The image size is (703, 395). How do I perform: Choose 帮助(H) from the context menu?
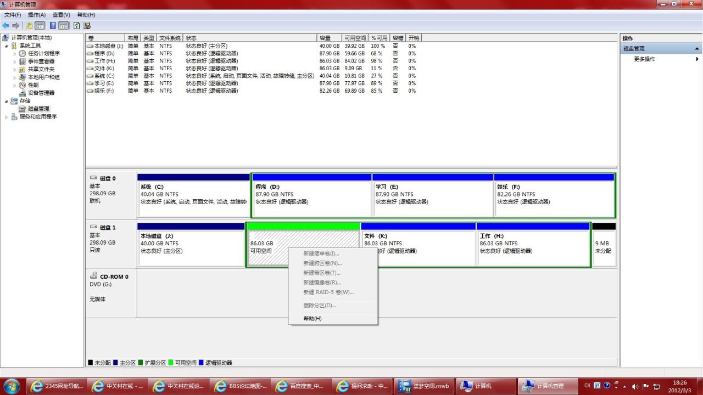pyautogui.click(x=313, y=319)
